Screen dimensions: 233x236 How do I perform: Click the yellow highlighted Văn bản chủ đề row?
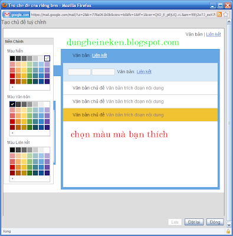tap(140, 115)
